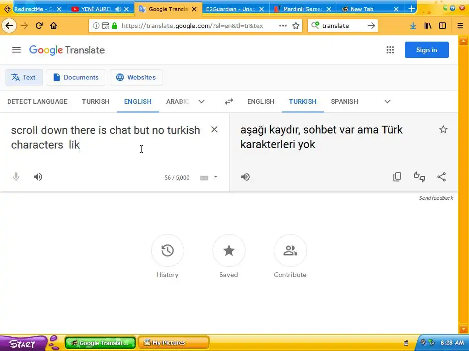Click the page scrollbar down arrow
The height and width of the screenshot is (351, 469).
(464, 329)
